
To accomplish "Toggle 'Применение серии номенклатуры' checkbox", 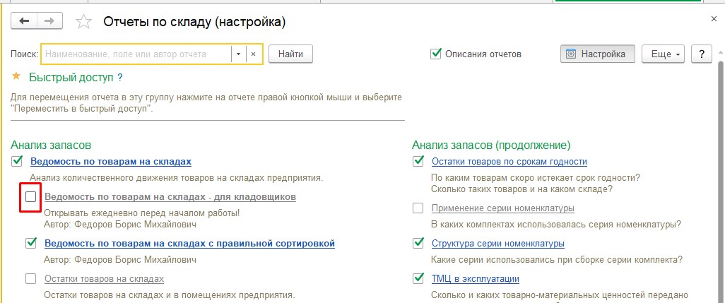I will [418, 208].
